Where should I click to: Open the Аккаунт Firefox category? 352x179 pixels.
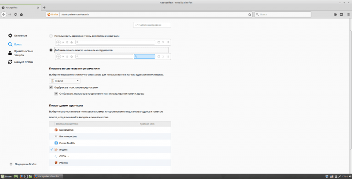click(x=20, y=62)
